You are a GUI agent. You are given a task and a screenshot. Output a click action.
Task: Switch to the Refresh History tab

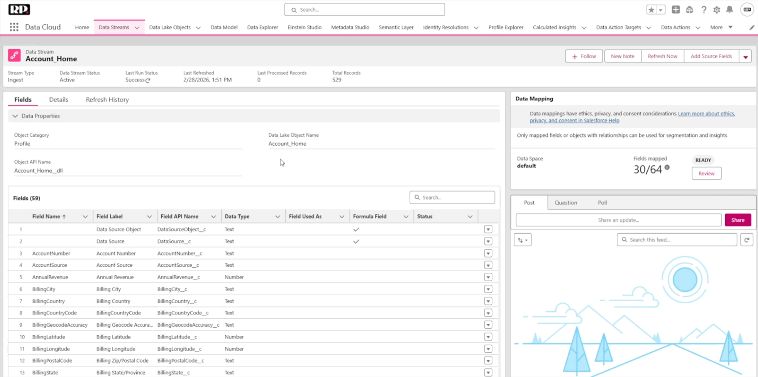[x=107, y=100]
